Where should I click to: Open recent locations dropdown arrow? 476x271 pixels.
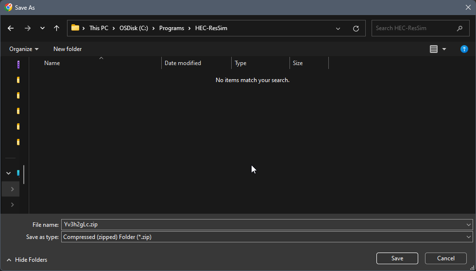pos(42,28)
